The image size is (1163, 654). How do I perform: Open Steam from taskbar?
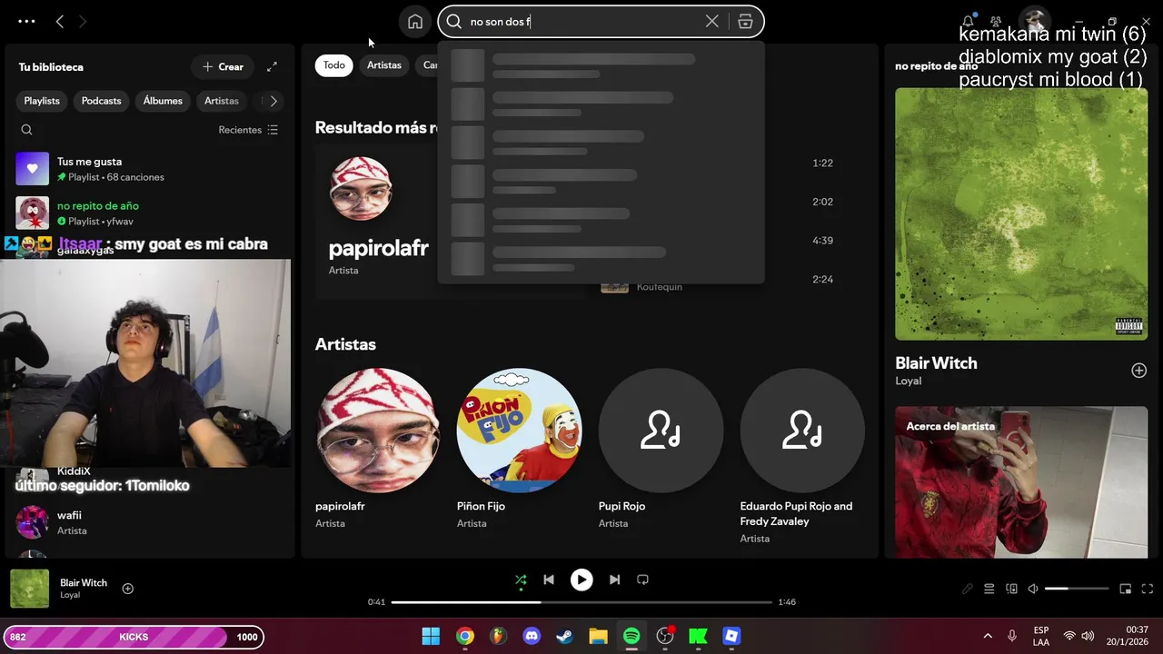pos(564,636)
